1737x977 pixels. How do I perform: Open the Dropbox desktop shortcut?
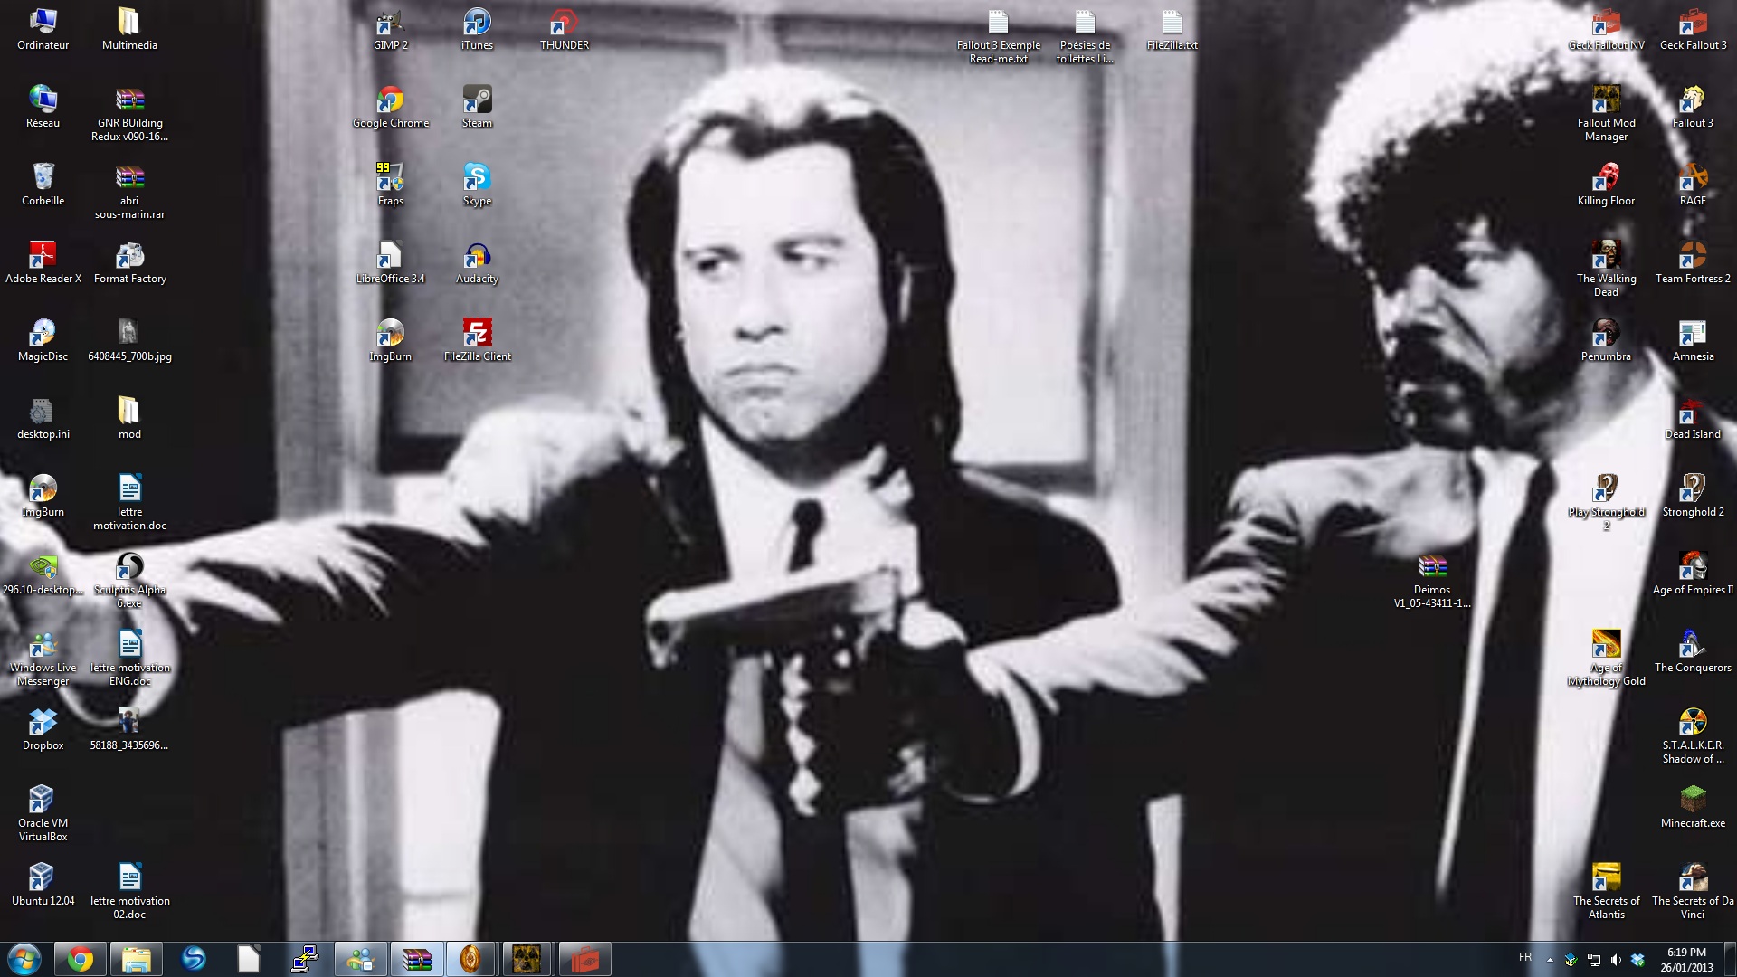pos(43,729)
